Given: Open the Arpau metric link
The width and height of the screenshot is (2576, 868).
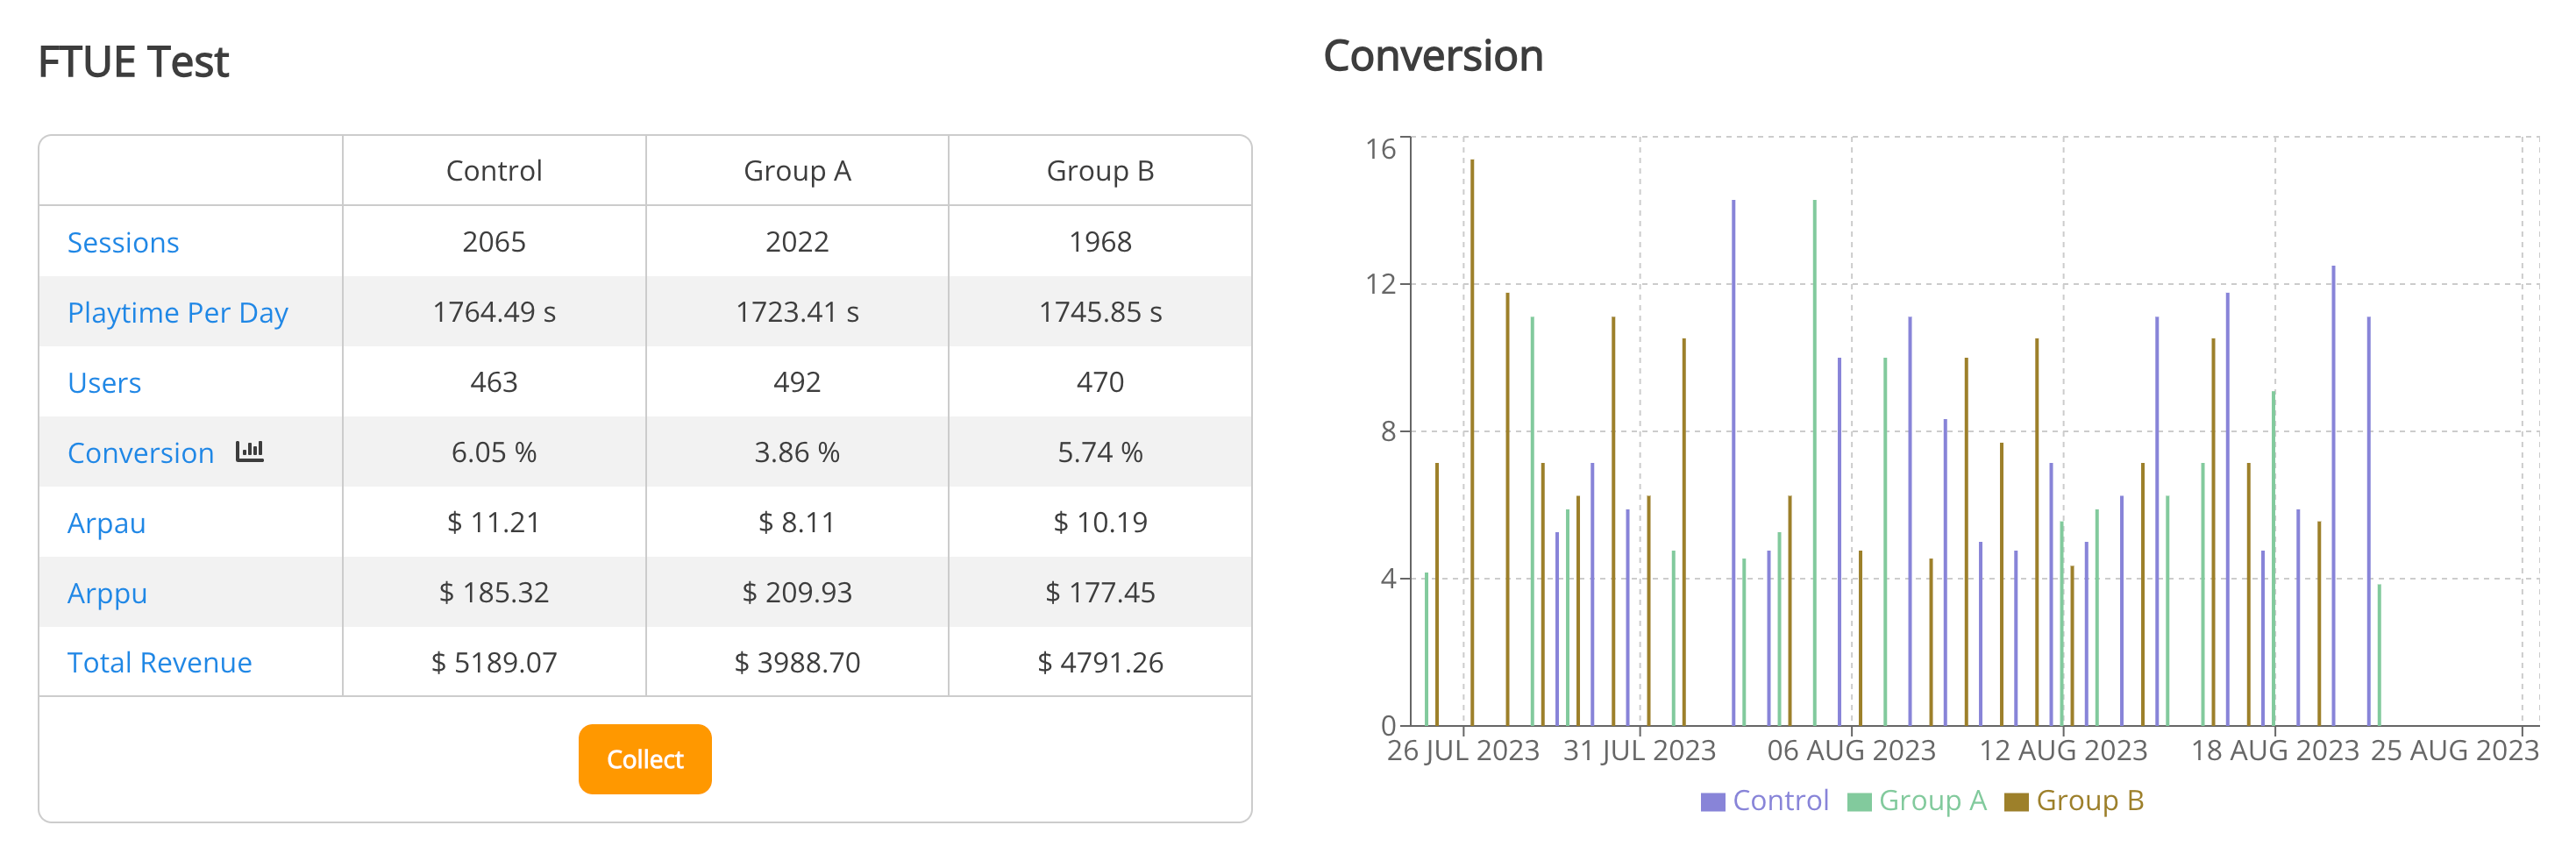Looking at the screenshot, I should (106, 523).
